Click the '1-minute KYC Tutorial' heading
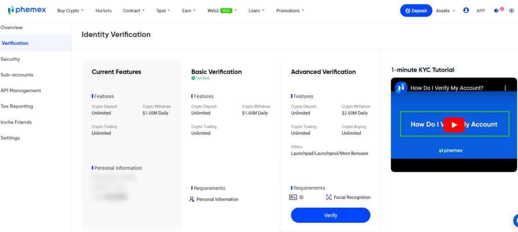 pos(422,70)
